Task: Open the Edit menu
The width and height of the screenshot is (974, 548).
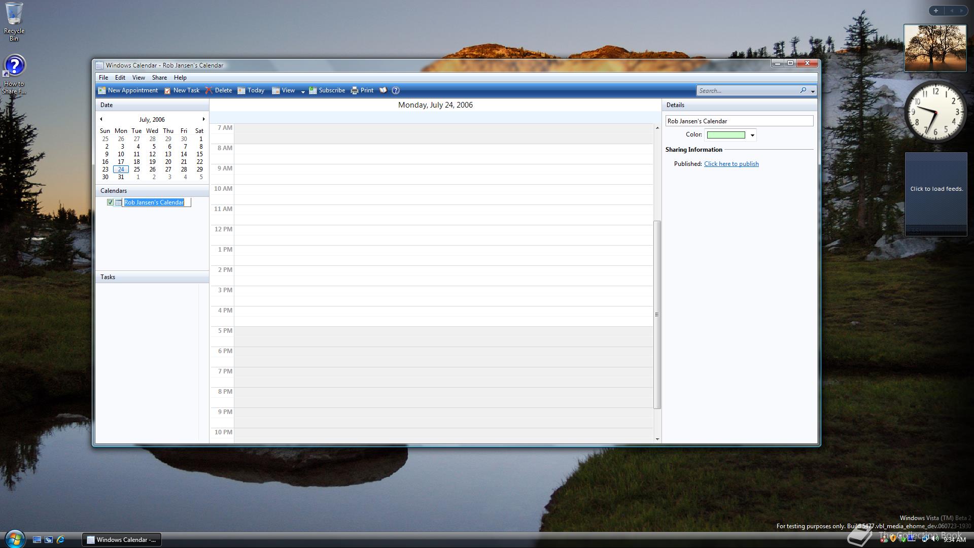Action: click(x=120, y=78)
